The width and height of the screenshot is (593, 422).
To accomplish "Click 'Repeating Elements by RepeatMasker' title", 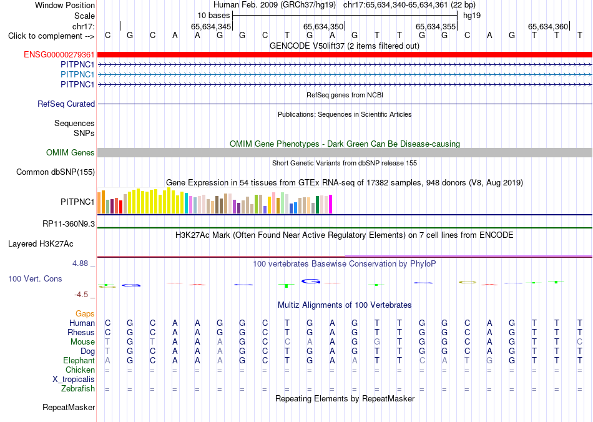I will [x=345, y=399].
